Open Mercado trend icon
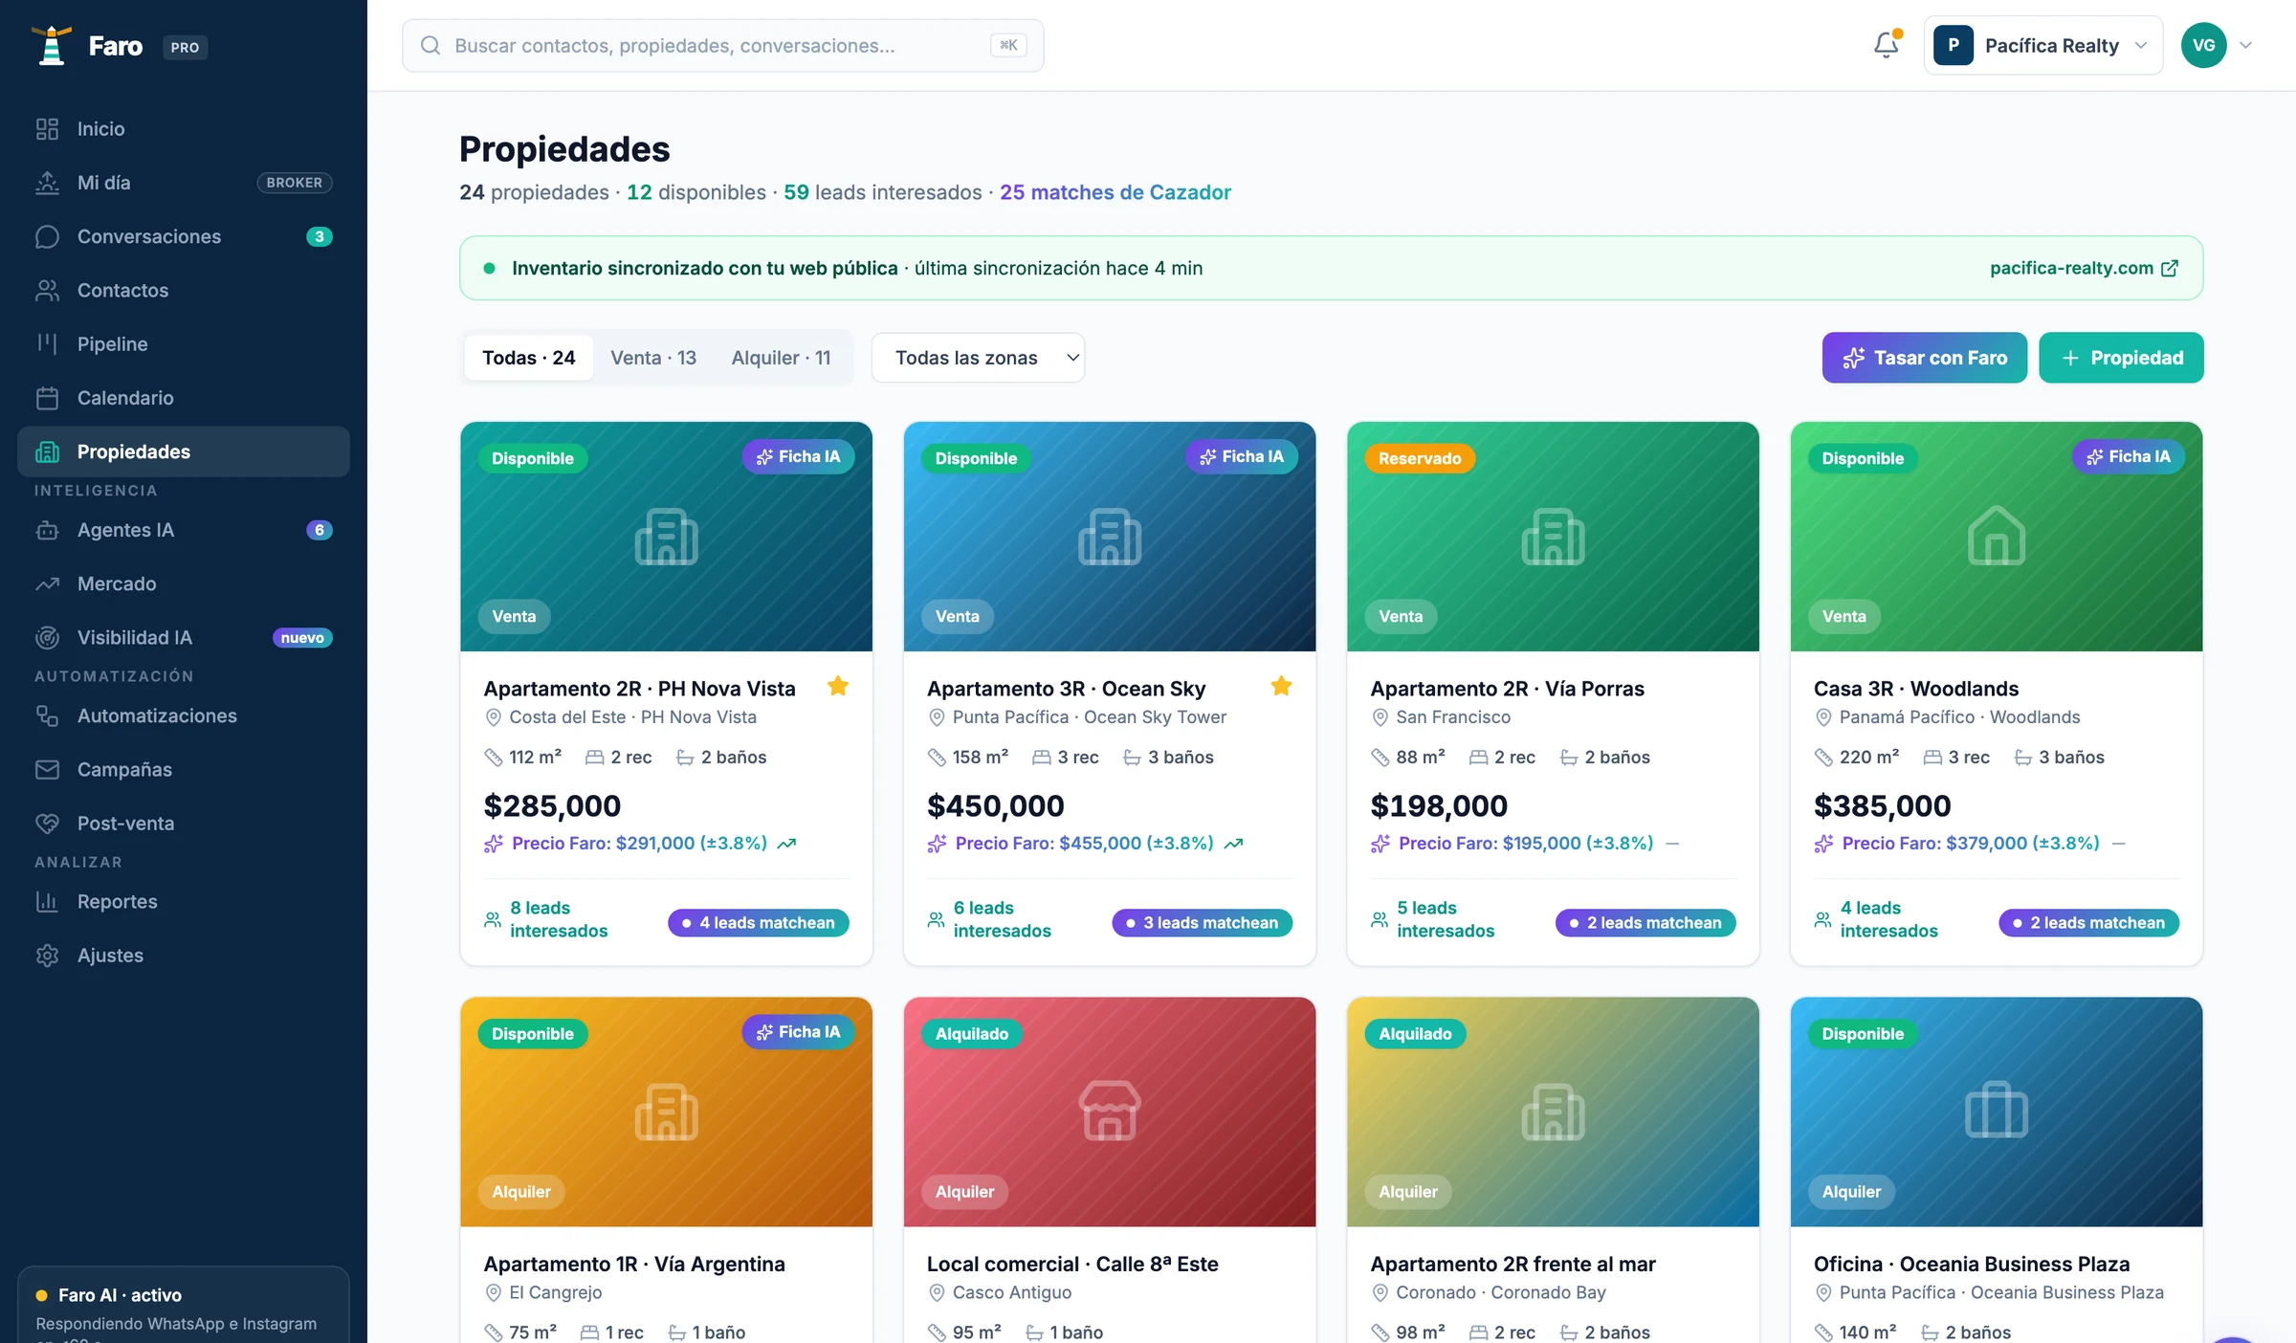The height and width of the screenshot is (1343, 2296). pyautogui.click(x=47, y=583)
